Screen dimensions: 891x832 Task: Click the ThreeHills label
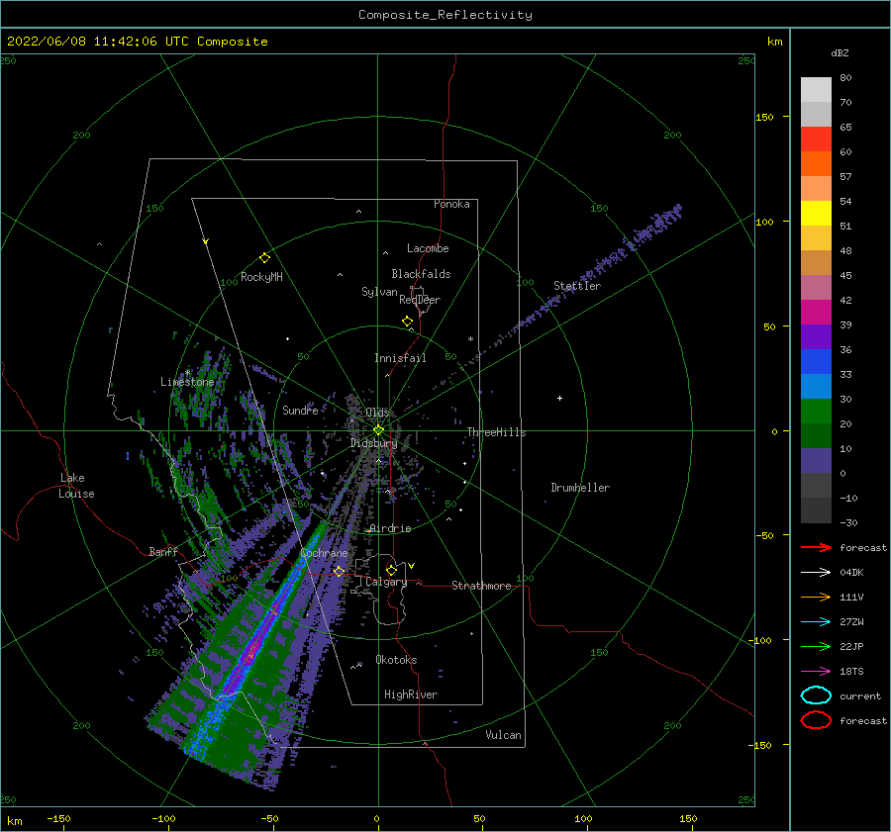(496, 432)
